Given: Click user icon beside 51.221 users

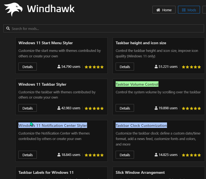Looking at the screenshot, I should coord(156,67).
